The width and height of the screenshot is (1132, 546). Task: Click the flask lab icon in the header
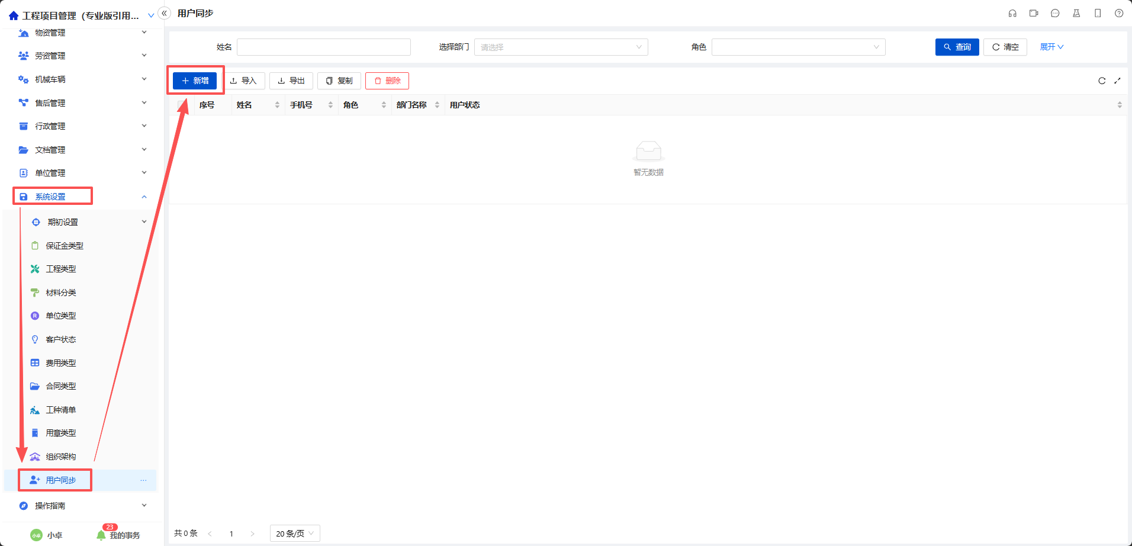(x=1076, y=13)
